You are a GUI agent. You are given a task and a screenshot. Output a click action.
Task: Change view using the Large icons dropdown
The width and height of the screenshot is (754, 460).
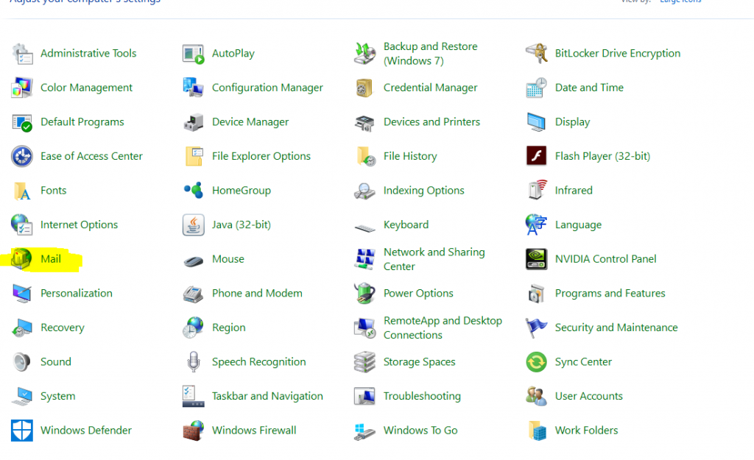tap(680, 1)
